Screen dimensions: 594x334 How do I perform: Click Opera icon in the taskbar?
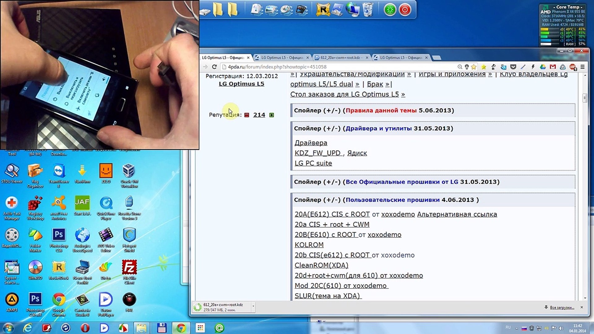pos(85,328)
